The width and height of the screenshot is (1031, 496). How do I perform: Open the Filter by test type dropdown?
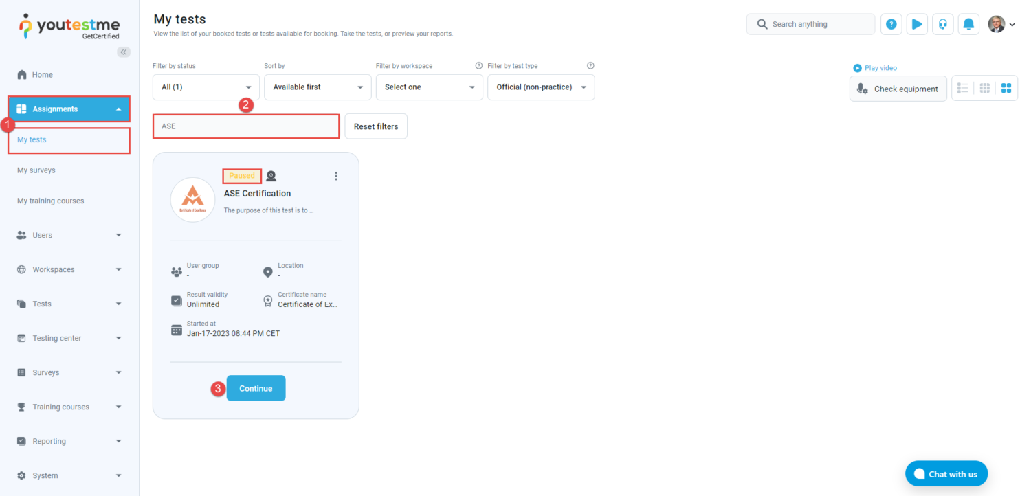541,87
